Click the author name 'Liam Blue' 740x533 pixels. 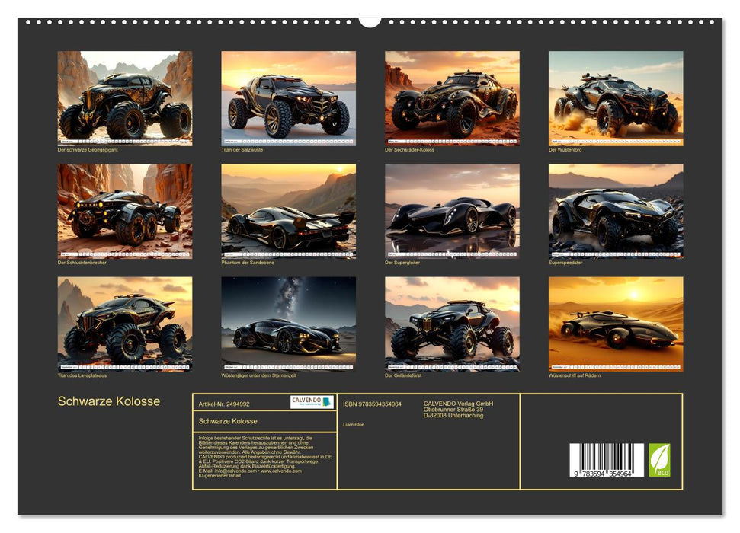click(354, 425)
